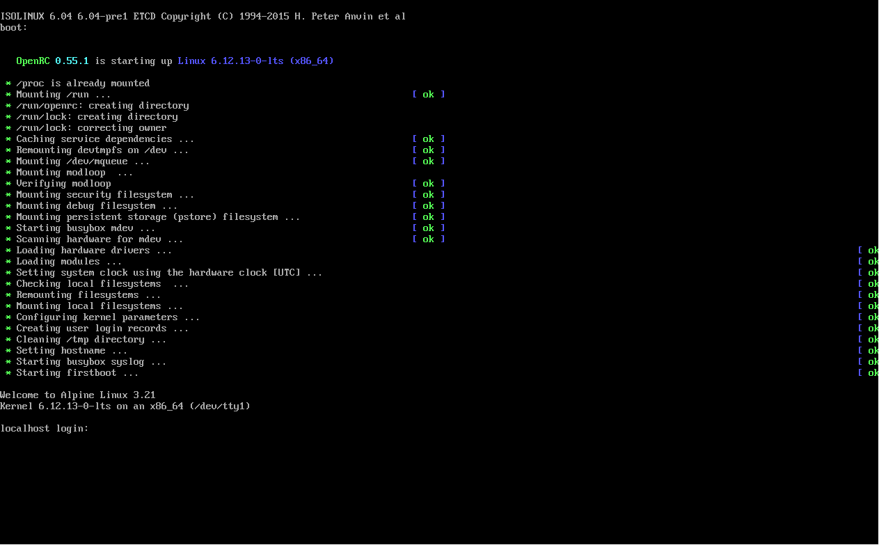The image size is (879, 545).
Task: Click the 'Kernel 6.12.13-0-lts on an x86_64 (/dev/tty1)' line
Action: click(x=125, y=406)
